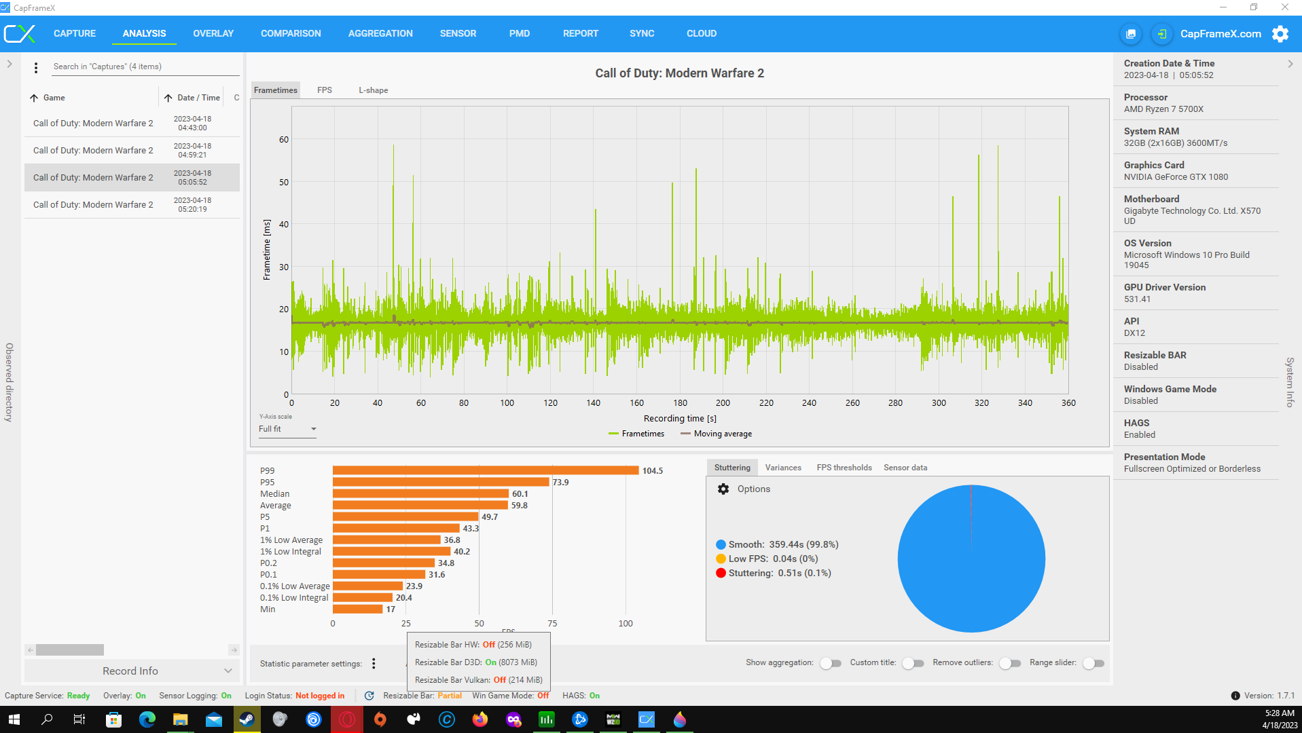Expand the Observed directory panel chevron
This screenshot has height=733, width=1302.
[10, 64]
